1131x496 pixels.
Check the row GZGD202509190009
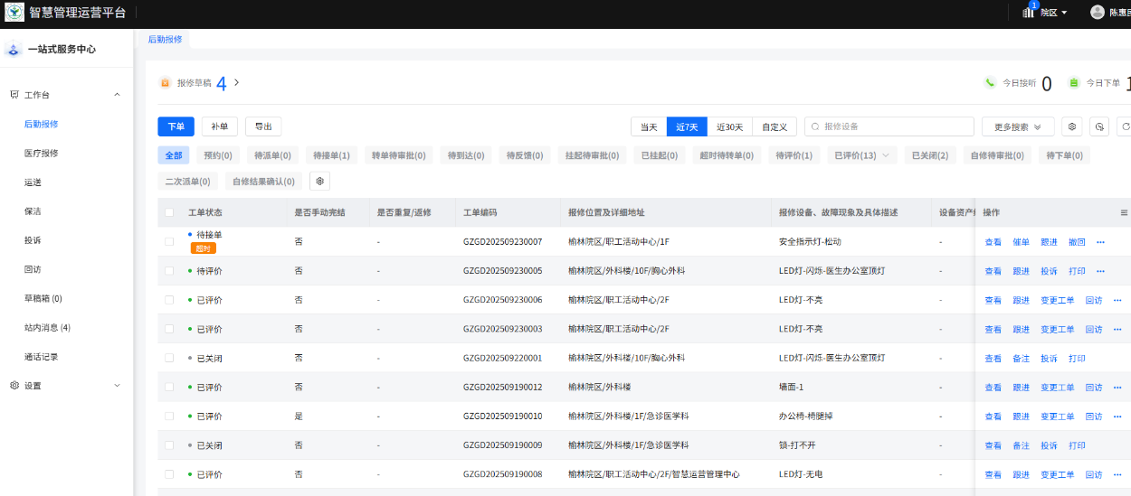(x=169, y=445)
